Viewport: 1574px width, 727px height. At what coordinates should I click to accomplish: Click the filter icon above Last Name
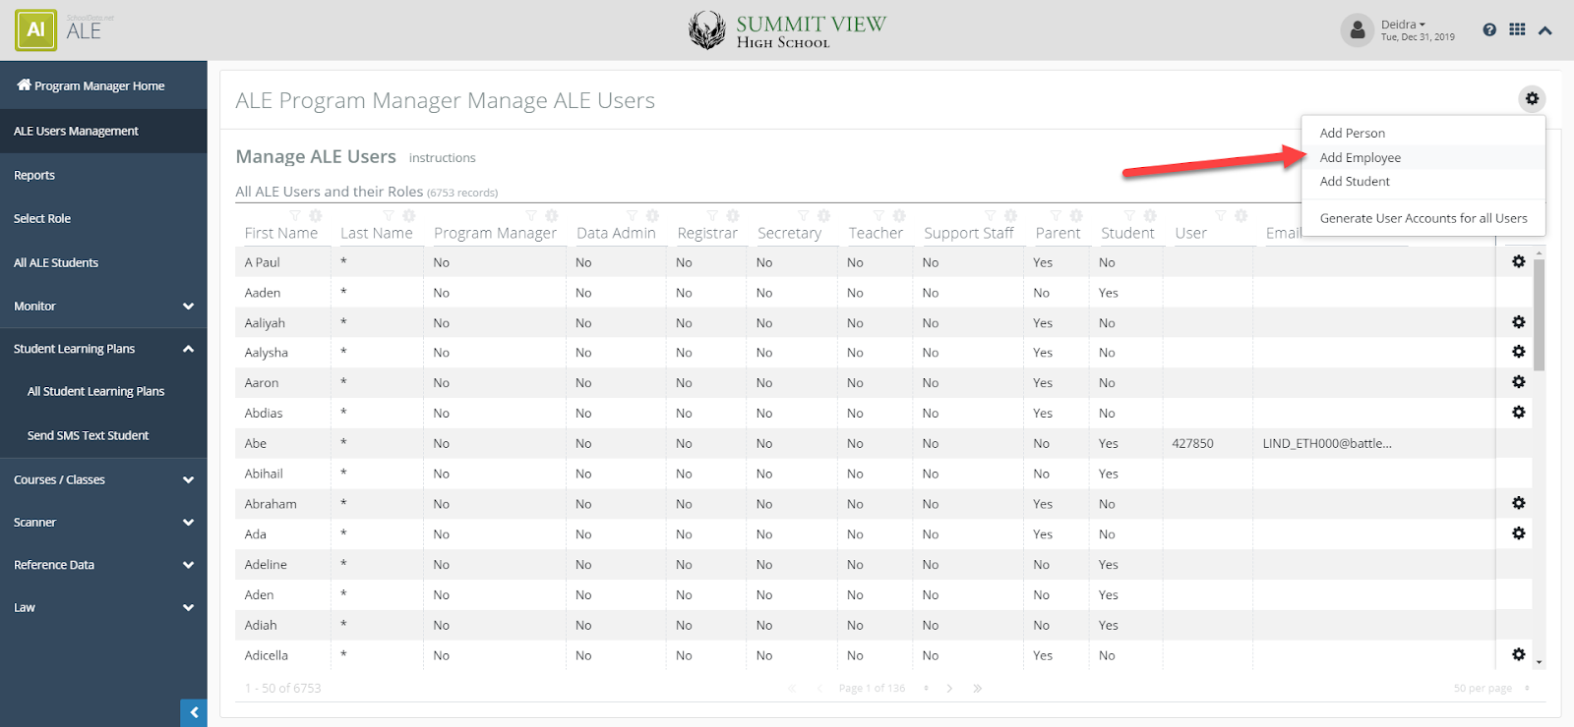point(389,215)
